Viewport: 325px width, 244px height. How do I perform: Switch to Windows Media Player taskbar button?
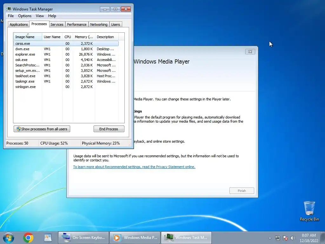[x=135, y=238]
